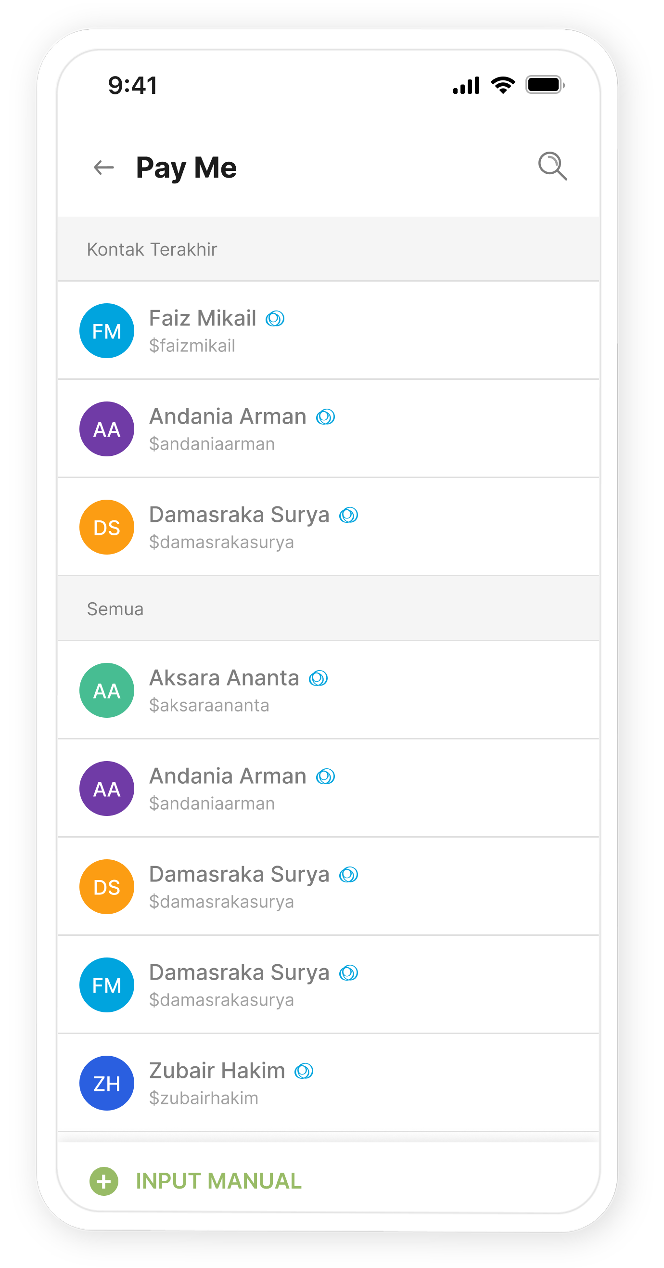Screen dimensions: 664x1268
Task: Tap the Semua section header
Action: [x=329, y=608]
